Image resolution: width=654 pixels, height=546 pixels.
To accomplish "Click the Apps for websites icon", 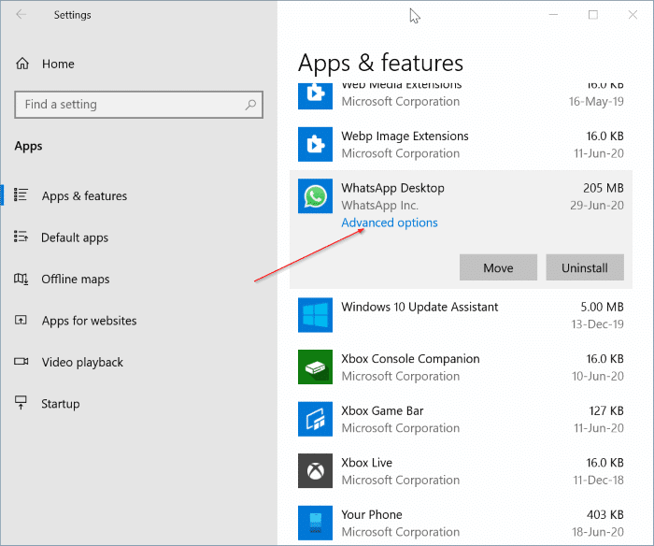I will [21, 320].
